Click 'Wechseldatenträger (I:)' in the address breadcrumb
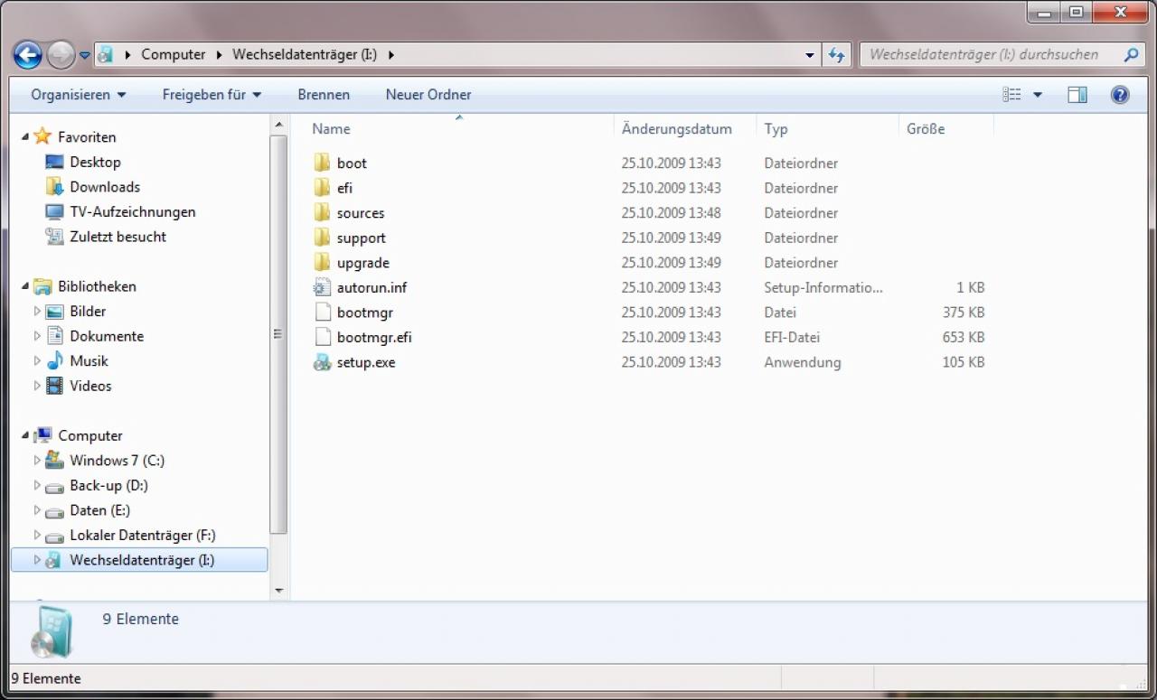 click(305, 54)
